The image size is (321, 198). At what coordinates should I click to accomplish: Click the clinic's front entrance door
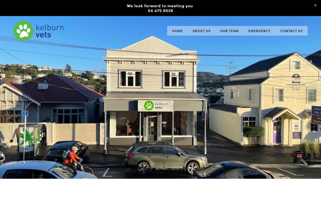(151, 129)
